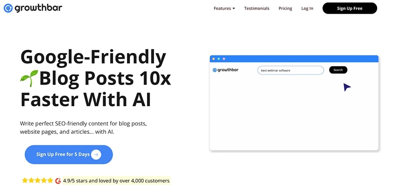Click the demo browser window preview

click(x=294, y=110)
